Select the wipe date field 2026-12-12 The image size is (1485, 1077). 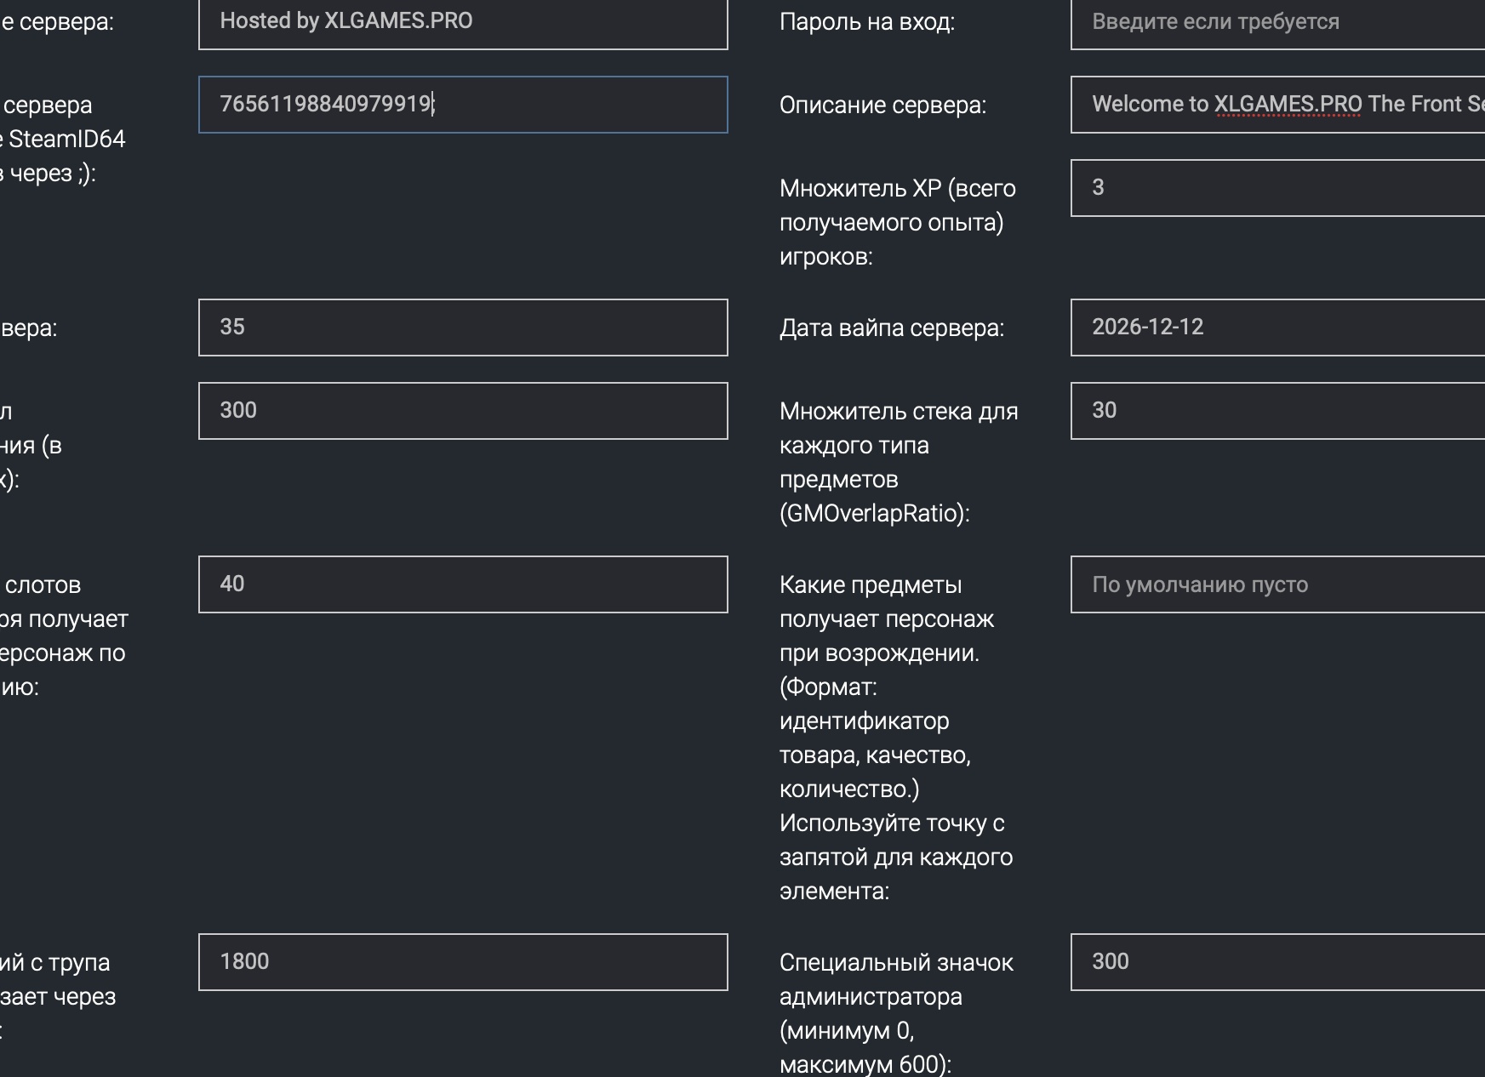pyautogui.click(x=1278, y=328)
